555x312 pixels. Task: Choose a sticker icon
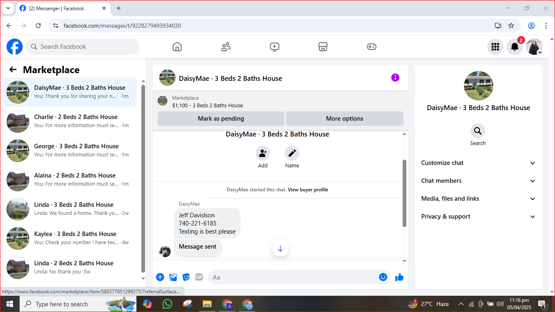click(186, 277)
